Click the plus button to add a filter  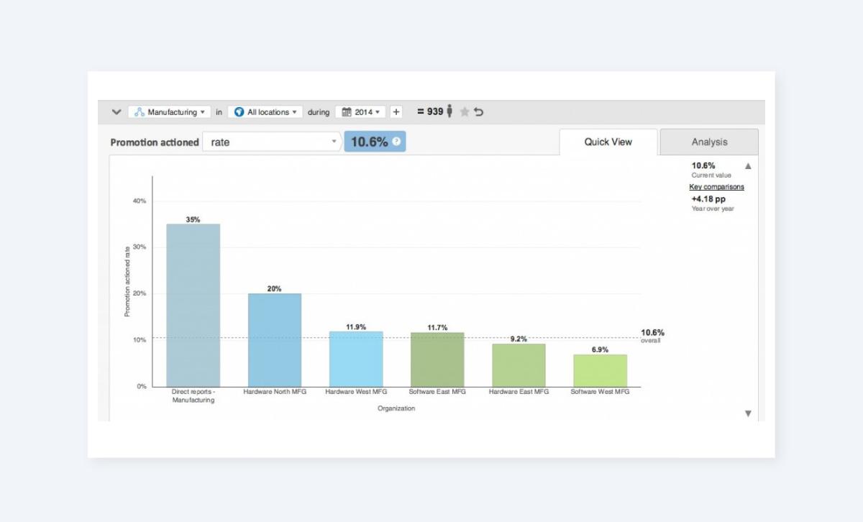pyautogui.click(x=396, y=112)
